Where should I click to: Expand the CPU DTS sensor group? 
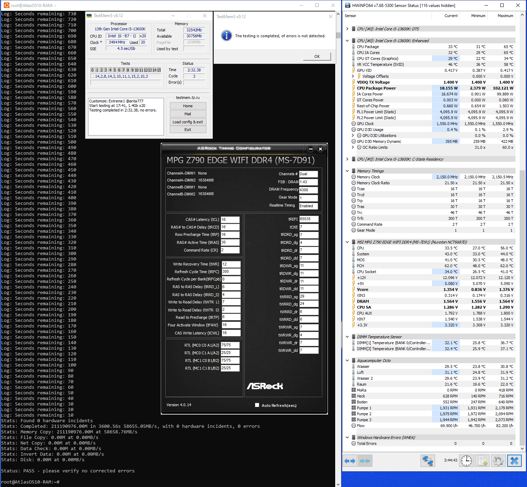(x=347, y=29)
